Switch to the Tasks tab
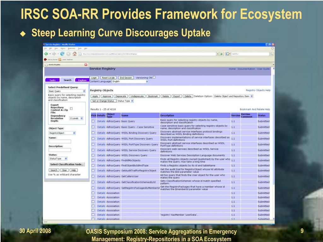323x242 pixels. click(52, 80)
